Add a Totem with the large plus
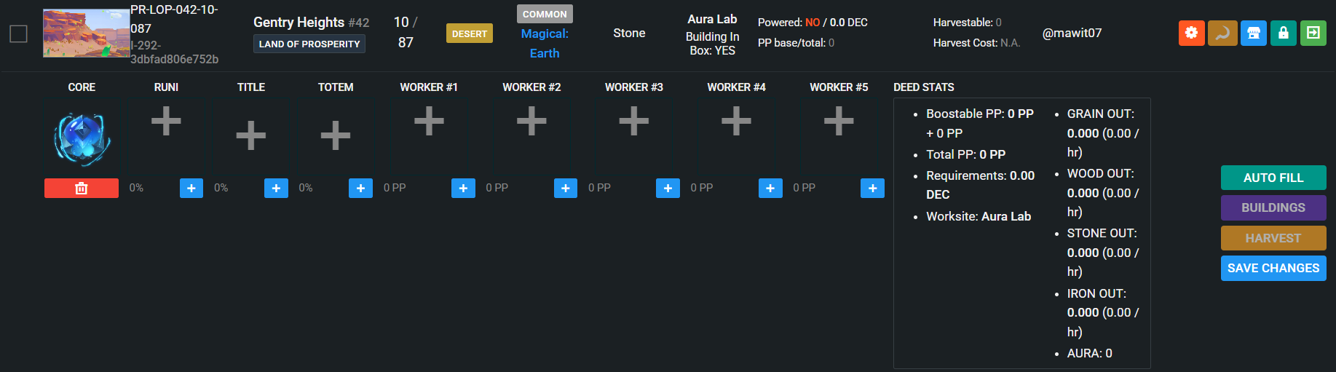 (335, 135)
